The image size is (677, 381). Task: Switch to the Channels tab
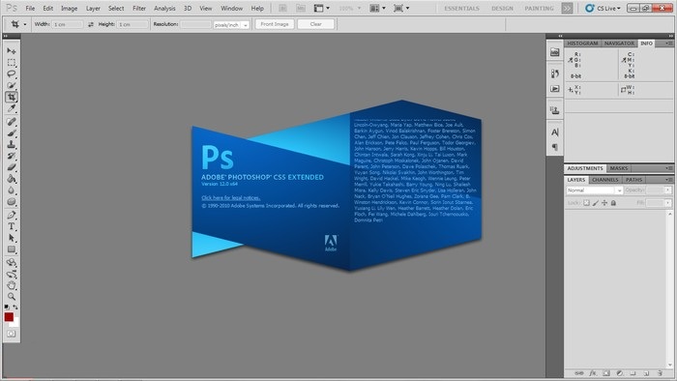point(604,180)
